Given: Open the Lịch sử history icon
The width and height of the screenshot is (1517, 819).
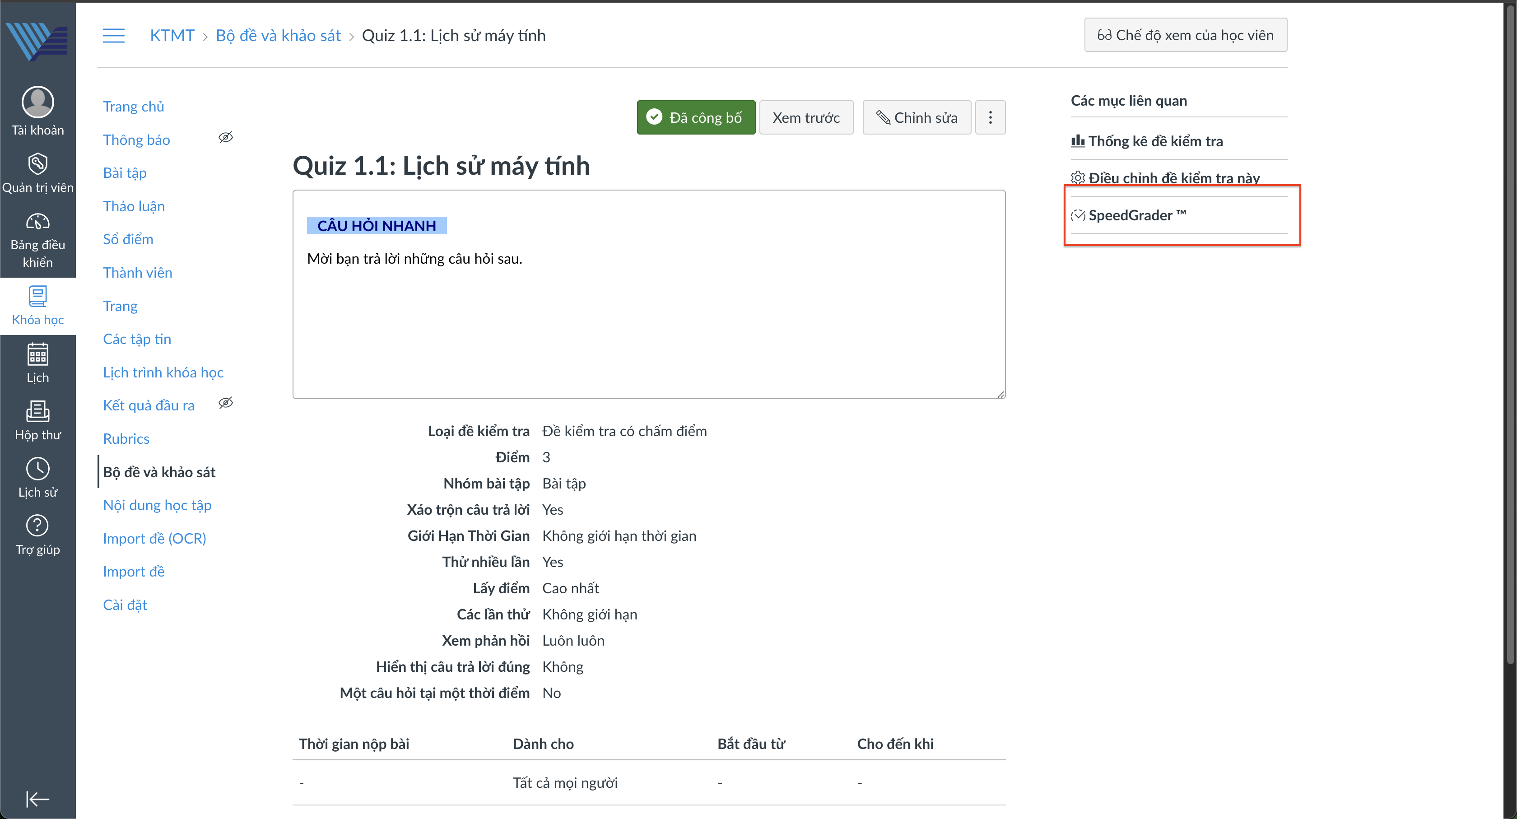Looking at the screenshot, I should (37, 469).
